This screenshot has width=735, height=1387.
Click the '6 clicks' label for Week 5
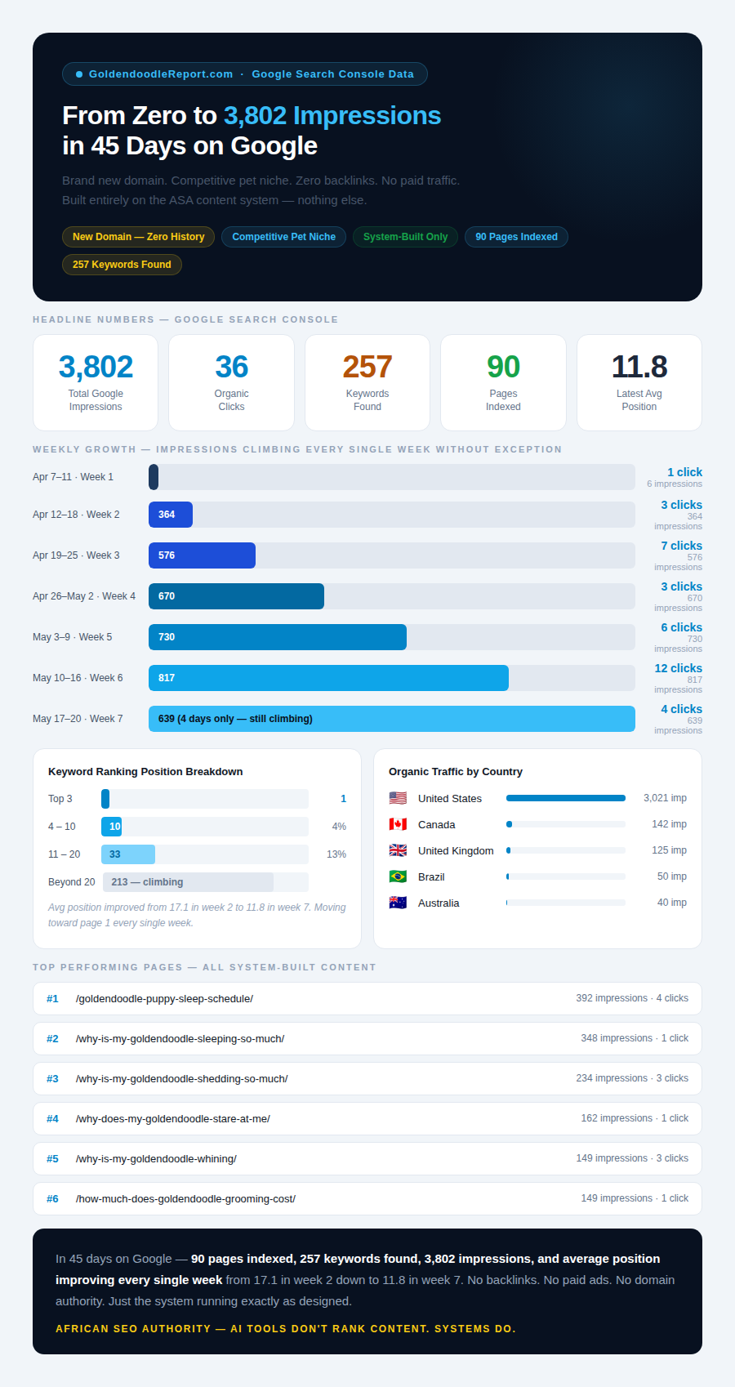pyautogui.click(x=682, y=627)
